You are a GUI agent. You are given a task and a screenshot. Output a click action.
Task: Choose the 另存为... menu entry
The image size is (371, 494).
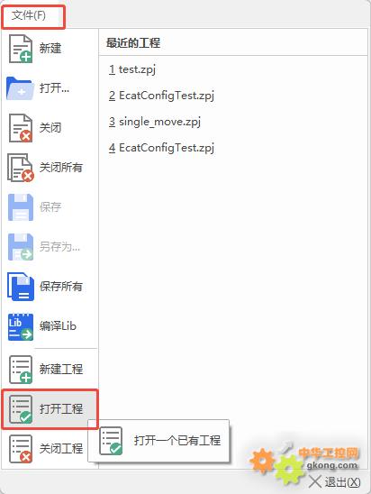(x=59, y=247)
